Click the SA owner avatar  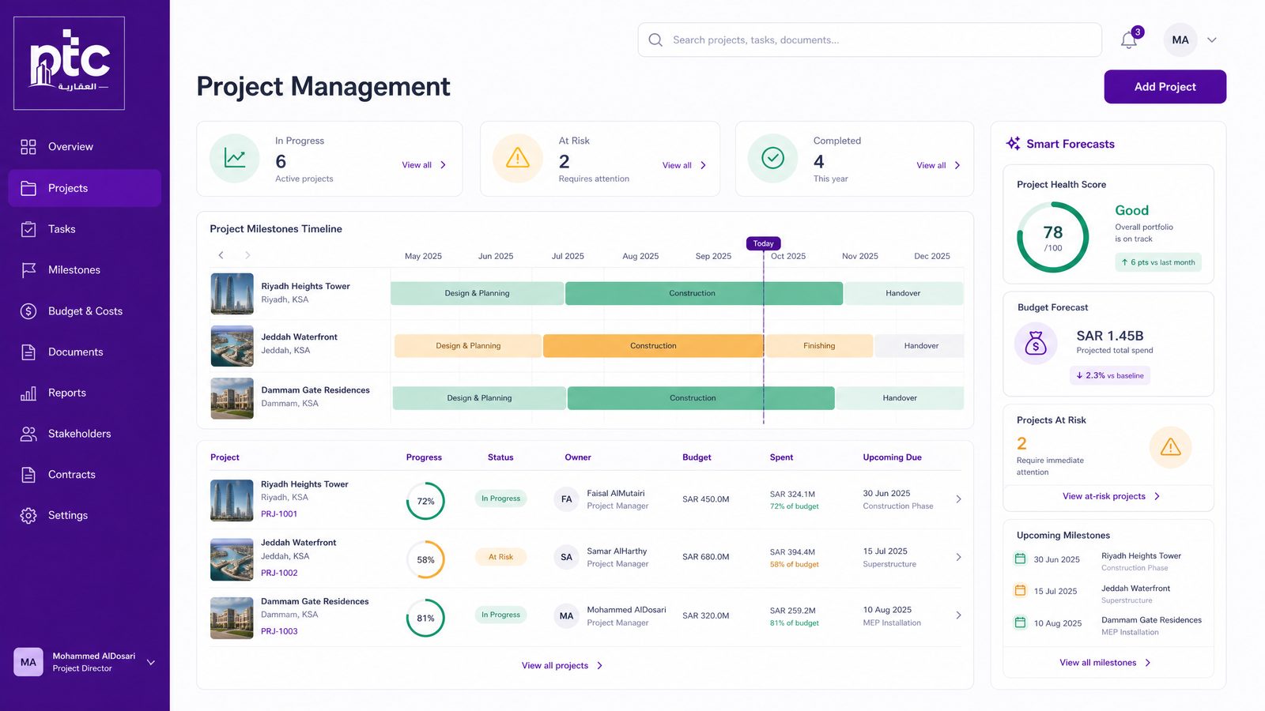pos(566,557)
